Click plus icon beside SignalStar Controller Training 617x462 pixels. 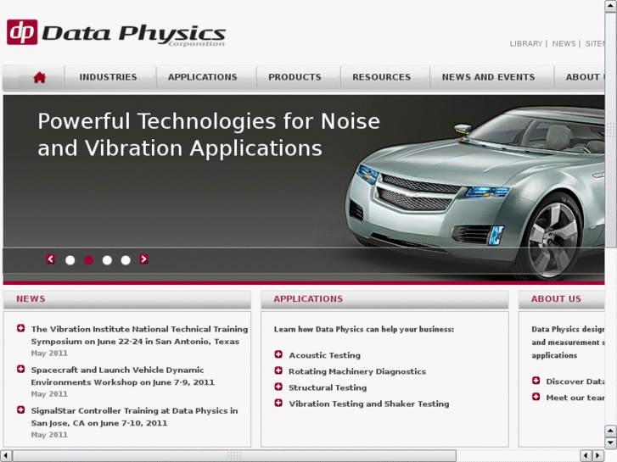coord(21,409)
